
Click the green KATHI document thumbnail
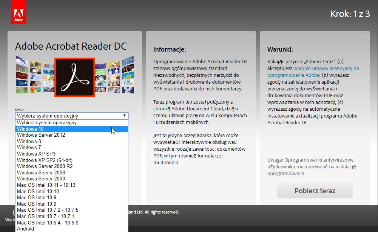(22, 82)
